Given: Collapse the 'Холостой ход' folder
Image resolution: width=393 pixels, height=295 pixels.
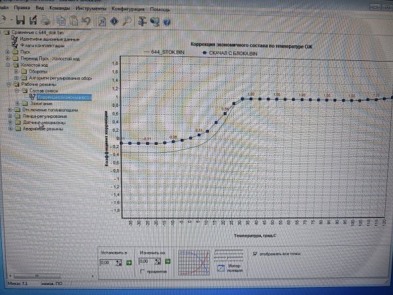Looking at the screenshot, I should pyautogui.click(x=8, y=66).
